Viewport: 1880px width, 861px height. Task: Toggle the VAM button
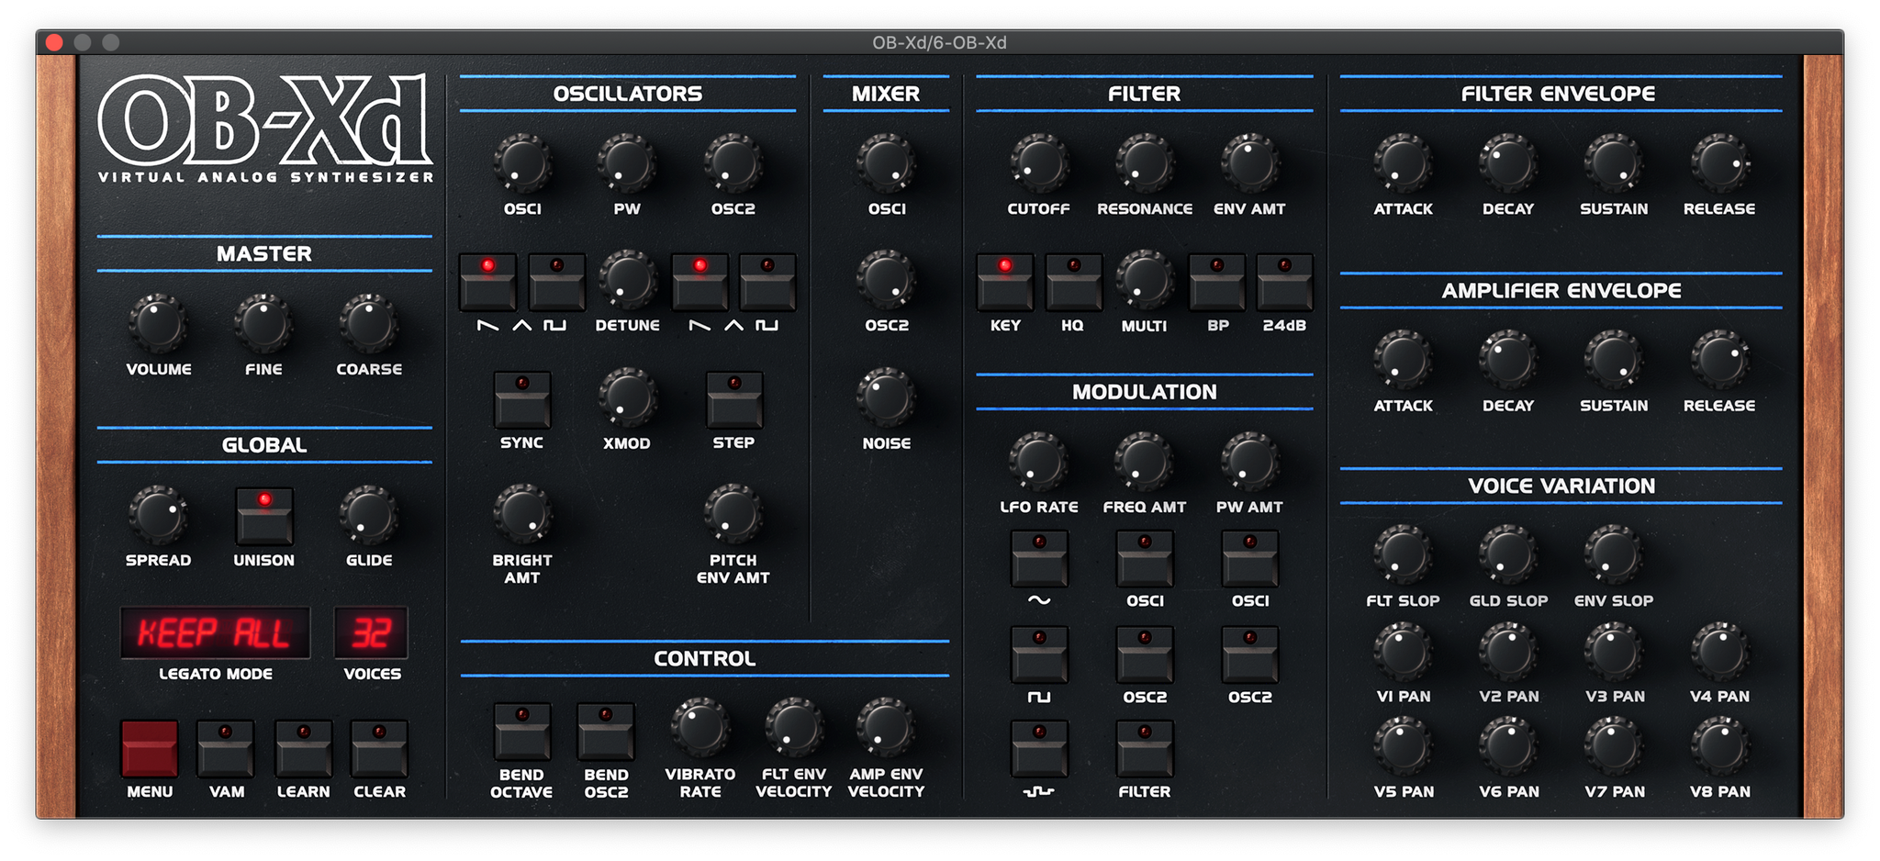click(226, 749)
